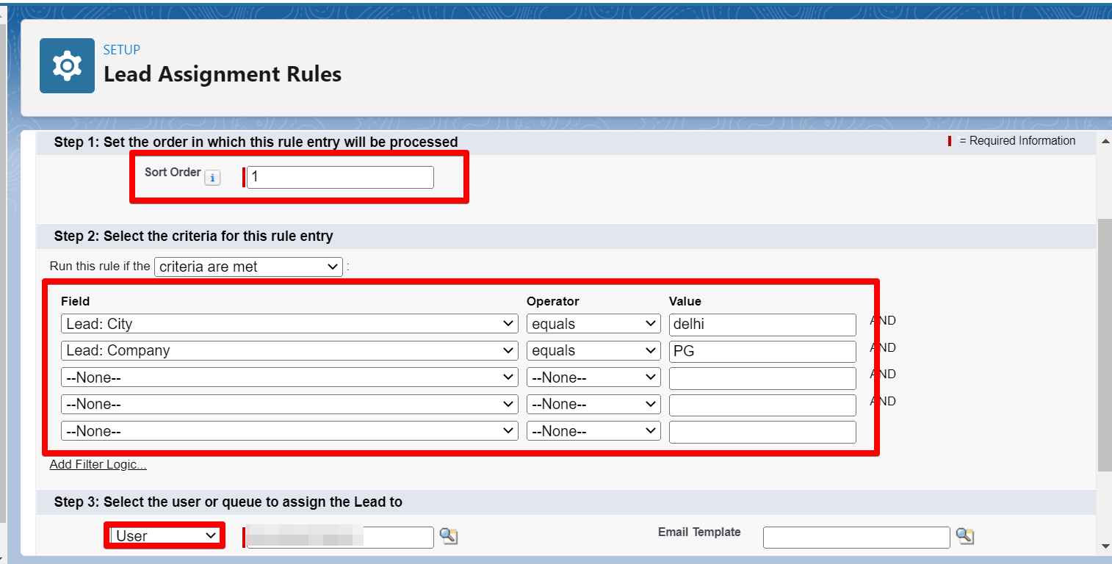Click the 'PG' value field
Viewport: 1112px width, 564px height.
(x=762, y=351)
